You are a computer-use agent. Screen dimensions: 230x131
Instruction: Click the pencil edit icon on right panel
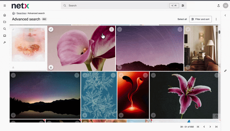point(225,71)
